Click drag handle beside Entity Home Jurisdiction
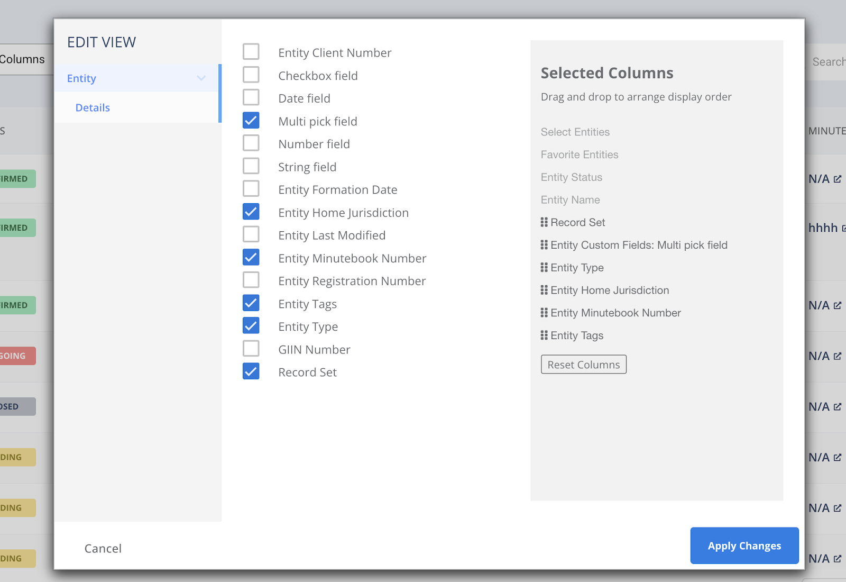Image resolution: width=846 pixels, height=582 pixels. tap(544, 290)
